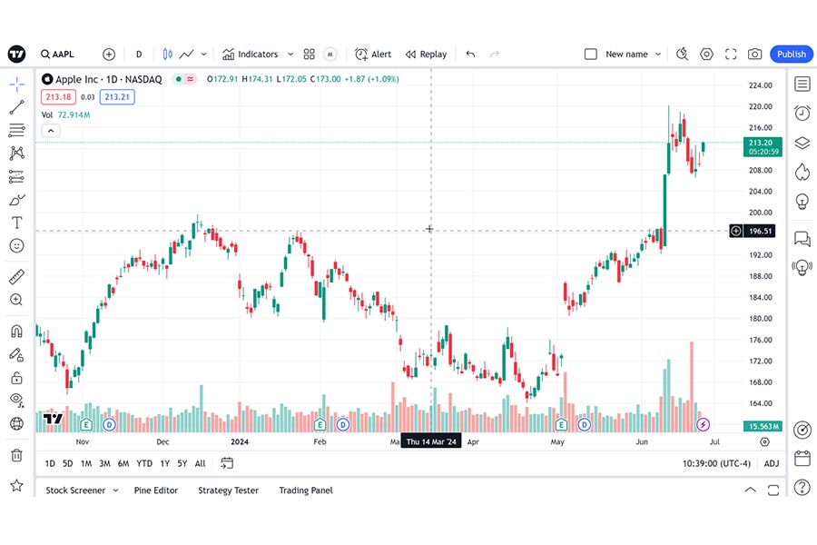Toggle the M multi-timeframe button
Screen dimensions: 817x545
tap(330, 54)
